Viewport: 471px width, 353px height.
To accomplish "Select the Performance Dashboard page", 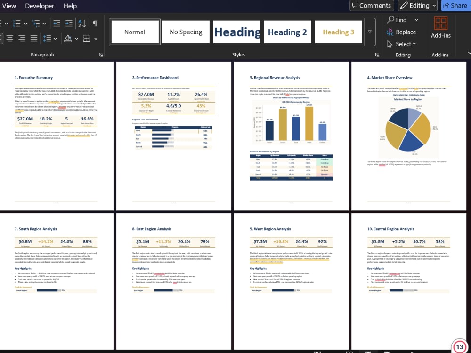I will (174, 136).
